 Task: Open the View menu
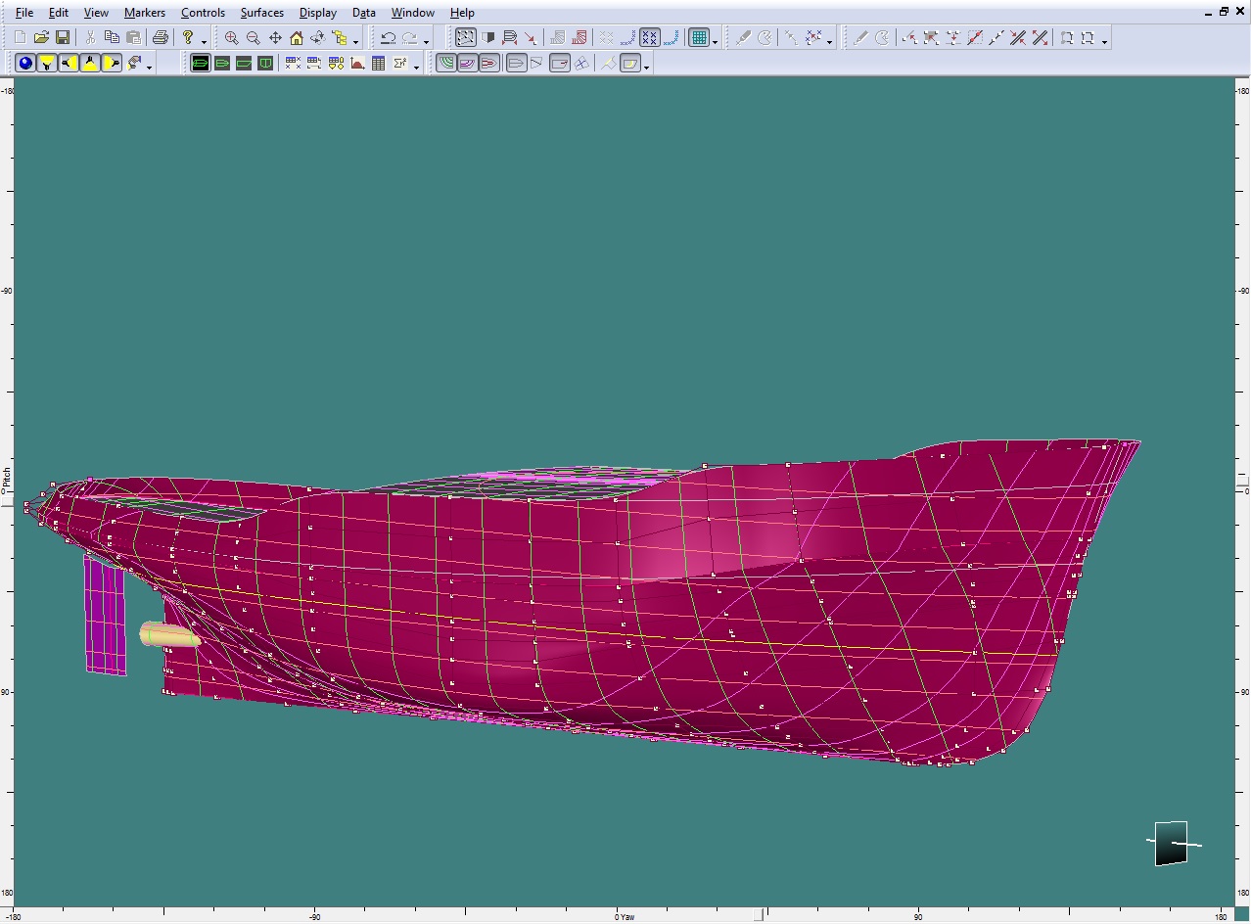(96, 13)
